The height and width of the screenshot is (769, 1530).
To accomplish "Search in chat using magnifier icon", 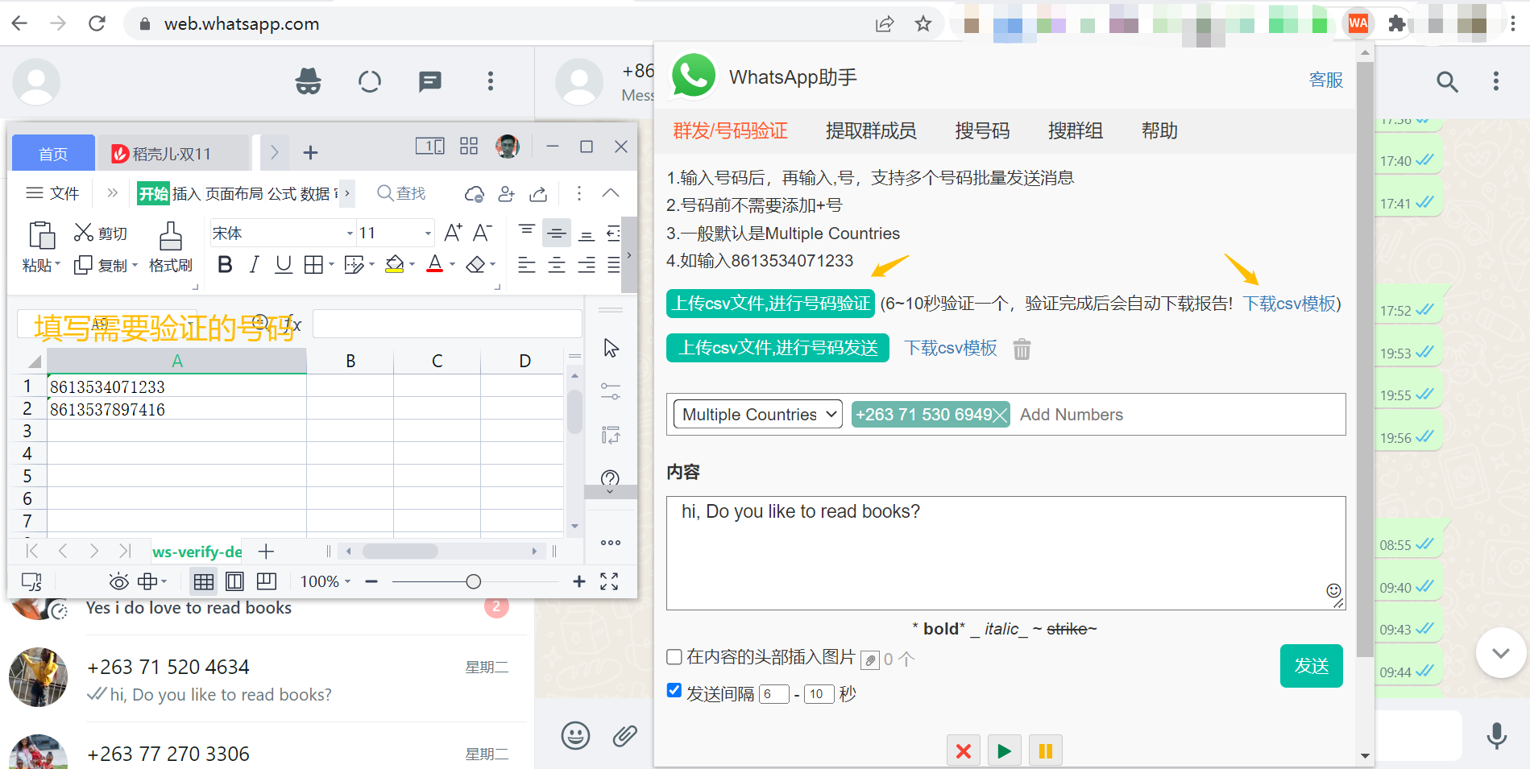I will tap(1447, 81).
